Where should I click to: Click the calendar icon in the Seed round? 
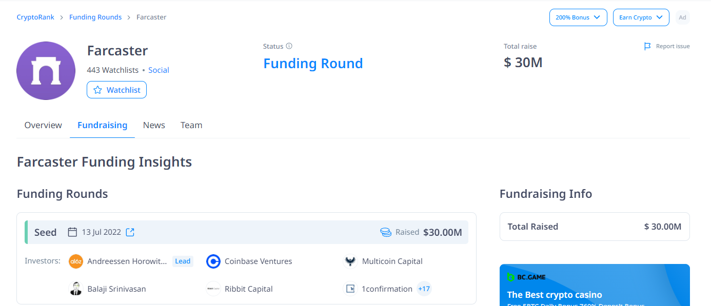point(73,232)
